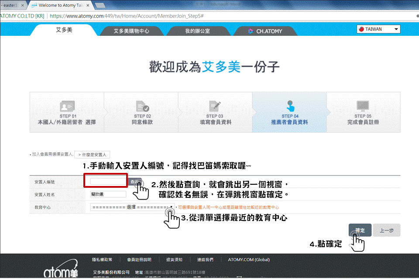Close the easter1 browser tab

click(22, 5)
